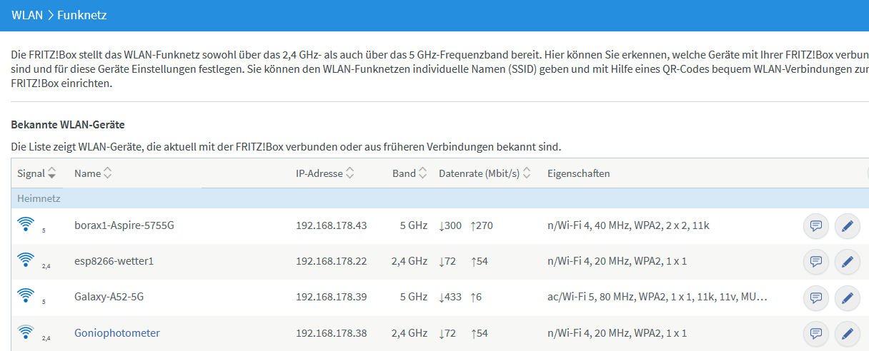Select Funknetz in the breadcrumb
This screenshot has width=869, height=351.
[82, 14]
